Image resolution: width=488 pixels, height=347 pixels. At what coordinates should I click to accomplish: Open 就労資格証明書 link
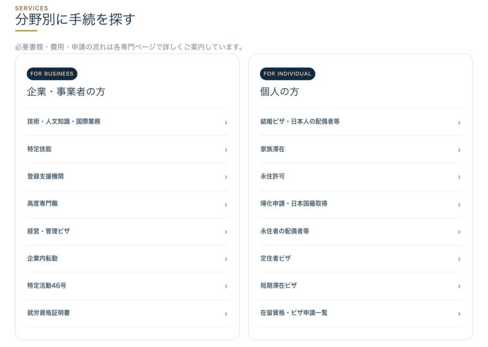point(127,313)
